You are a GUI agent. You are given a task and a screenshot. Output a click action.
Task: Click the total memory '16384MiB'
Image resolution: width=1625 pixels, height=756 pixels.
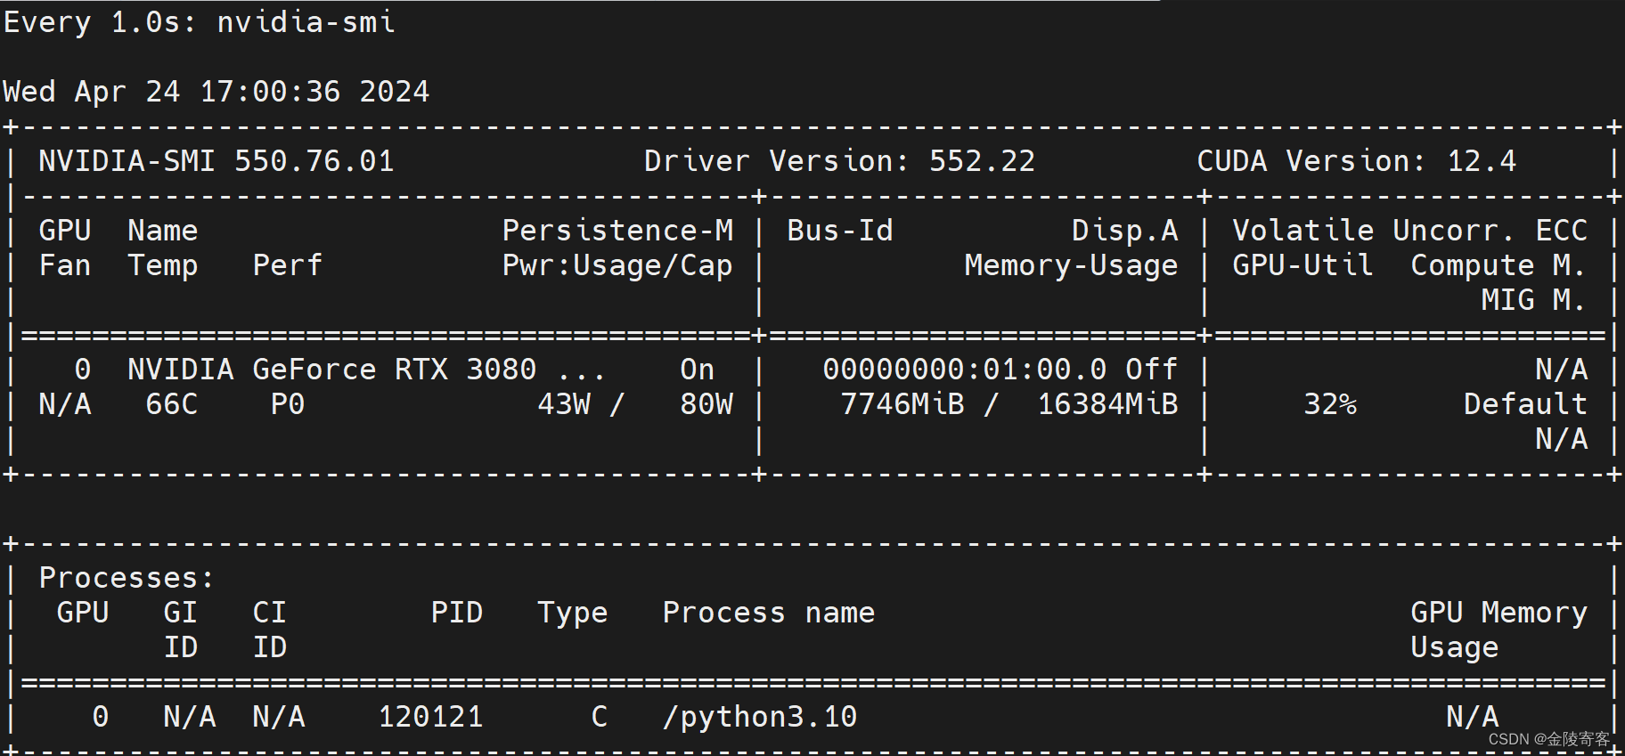click(1107, 403)
